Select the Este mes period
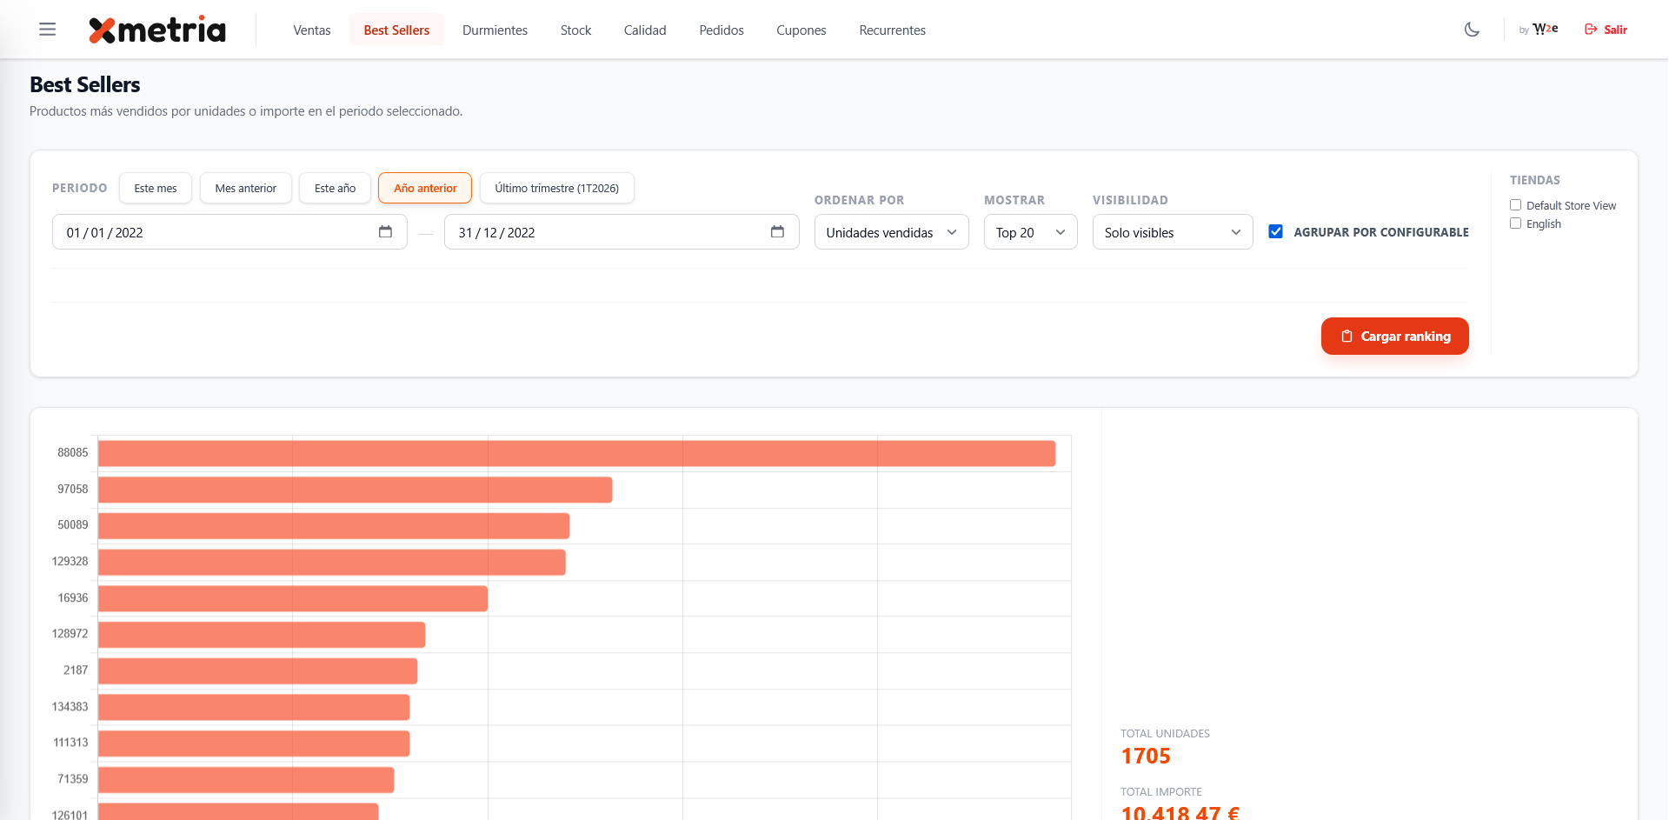The height and width of the screenshot is (820, 1669). coord(156,189)
